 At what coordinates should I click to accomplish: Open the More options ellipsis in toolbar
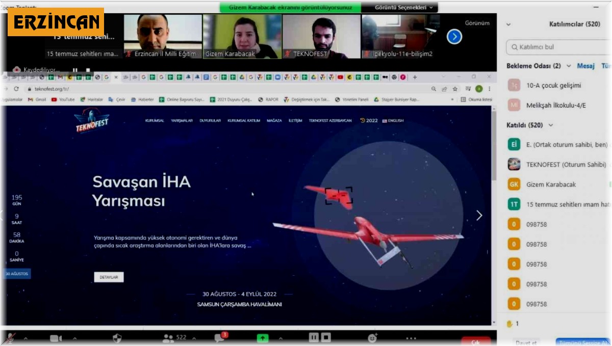click(x=411, y=338)
